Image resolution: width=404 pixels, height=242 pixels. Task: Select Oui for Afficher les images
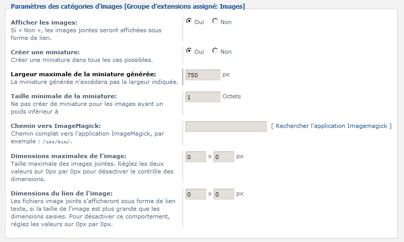[x=189, y=21]
